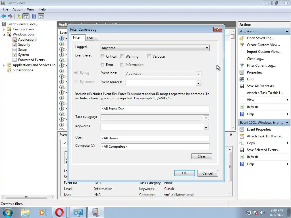This screenshot has height=218, width=291.
Task: Launch Windows Media Player from taskbar
Action: [42, 212]
